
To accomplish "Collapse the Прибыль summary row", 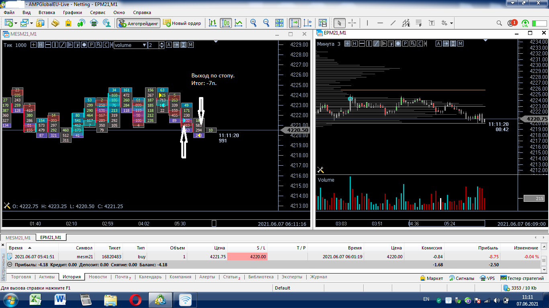I will pos(10,265).
